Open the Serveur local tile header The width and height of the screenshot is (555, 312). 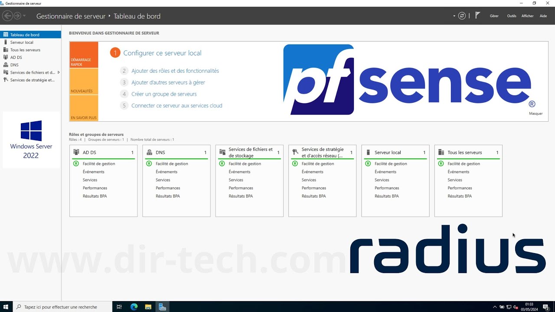pos(395,153)
